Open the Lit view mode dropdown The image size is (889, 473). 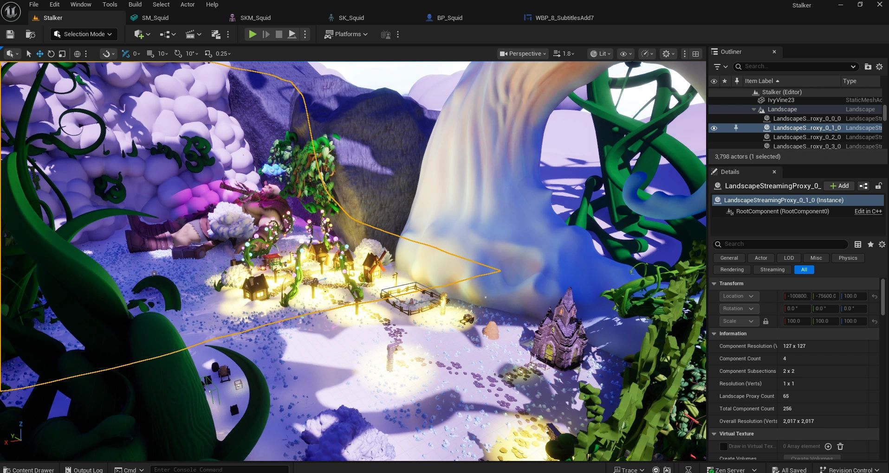click(600, 54)
